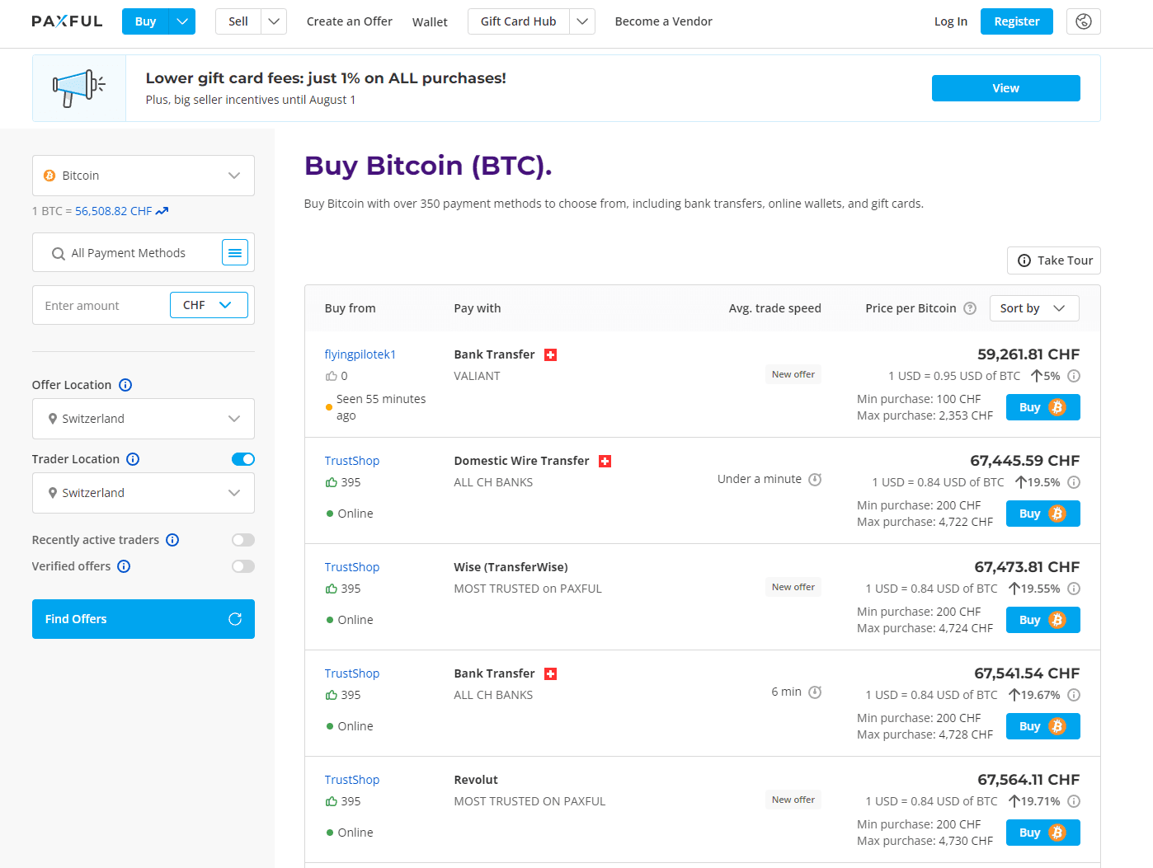This screenshot has width=1153, height=868.
Task: Click the Register button
Action: [x=1017, y=21]
